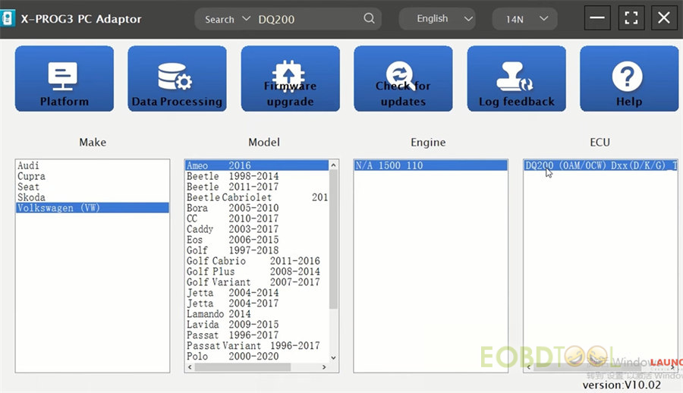Open the English language dropdown
This screenshot has height=393, width=683.
click(437, 19)
